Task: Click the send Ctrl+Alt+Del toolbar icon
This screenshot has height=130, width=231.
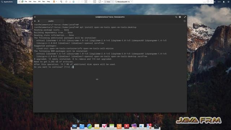Action: tap(61, 1)
